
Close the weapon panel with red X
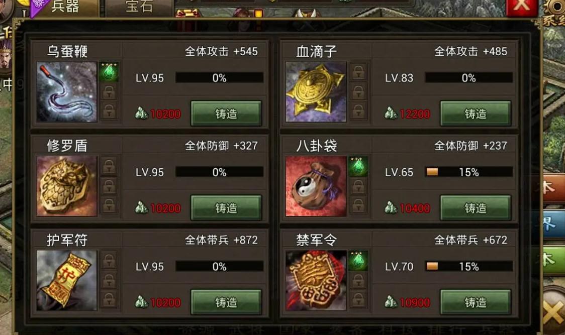(521, 7)
